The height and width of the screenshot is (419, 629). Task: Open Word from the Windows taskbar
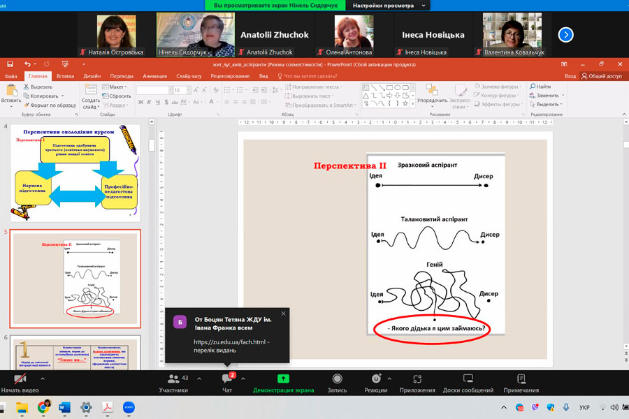pyautogui.click(x=65, y=406)
